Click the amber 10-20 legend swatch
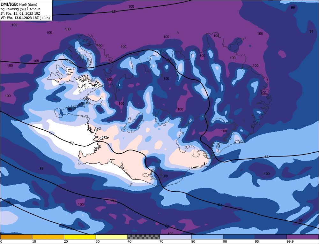This screenshot has width=319, height=244. coord(48,237)
